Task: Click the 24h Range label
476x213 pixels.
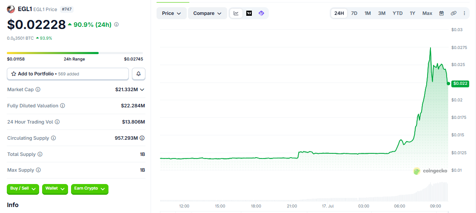Action: point(74,59)
